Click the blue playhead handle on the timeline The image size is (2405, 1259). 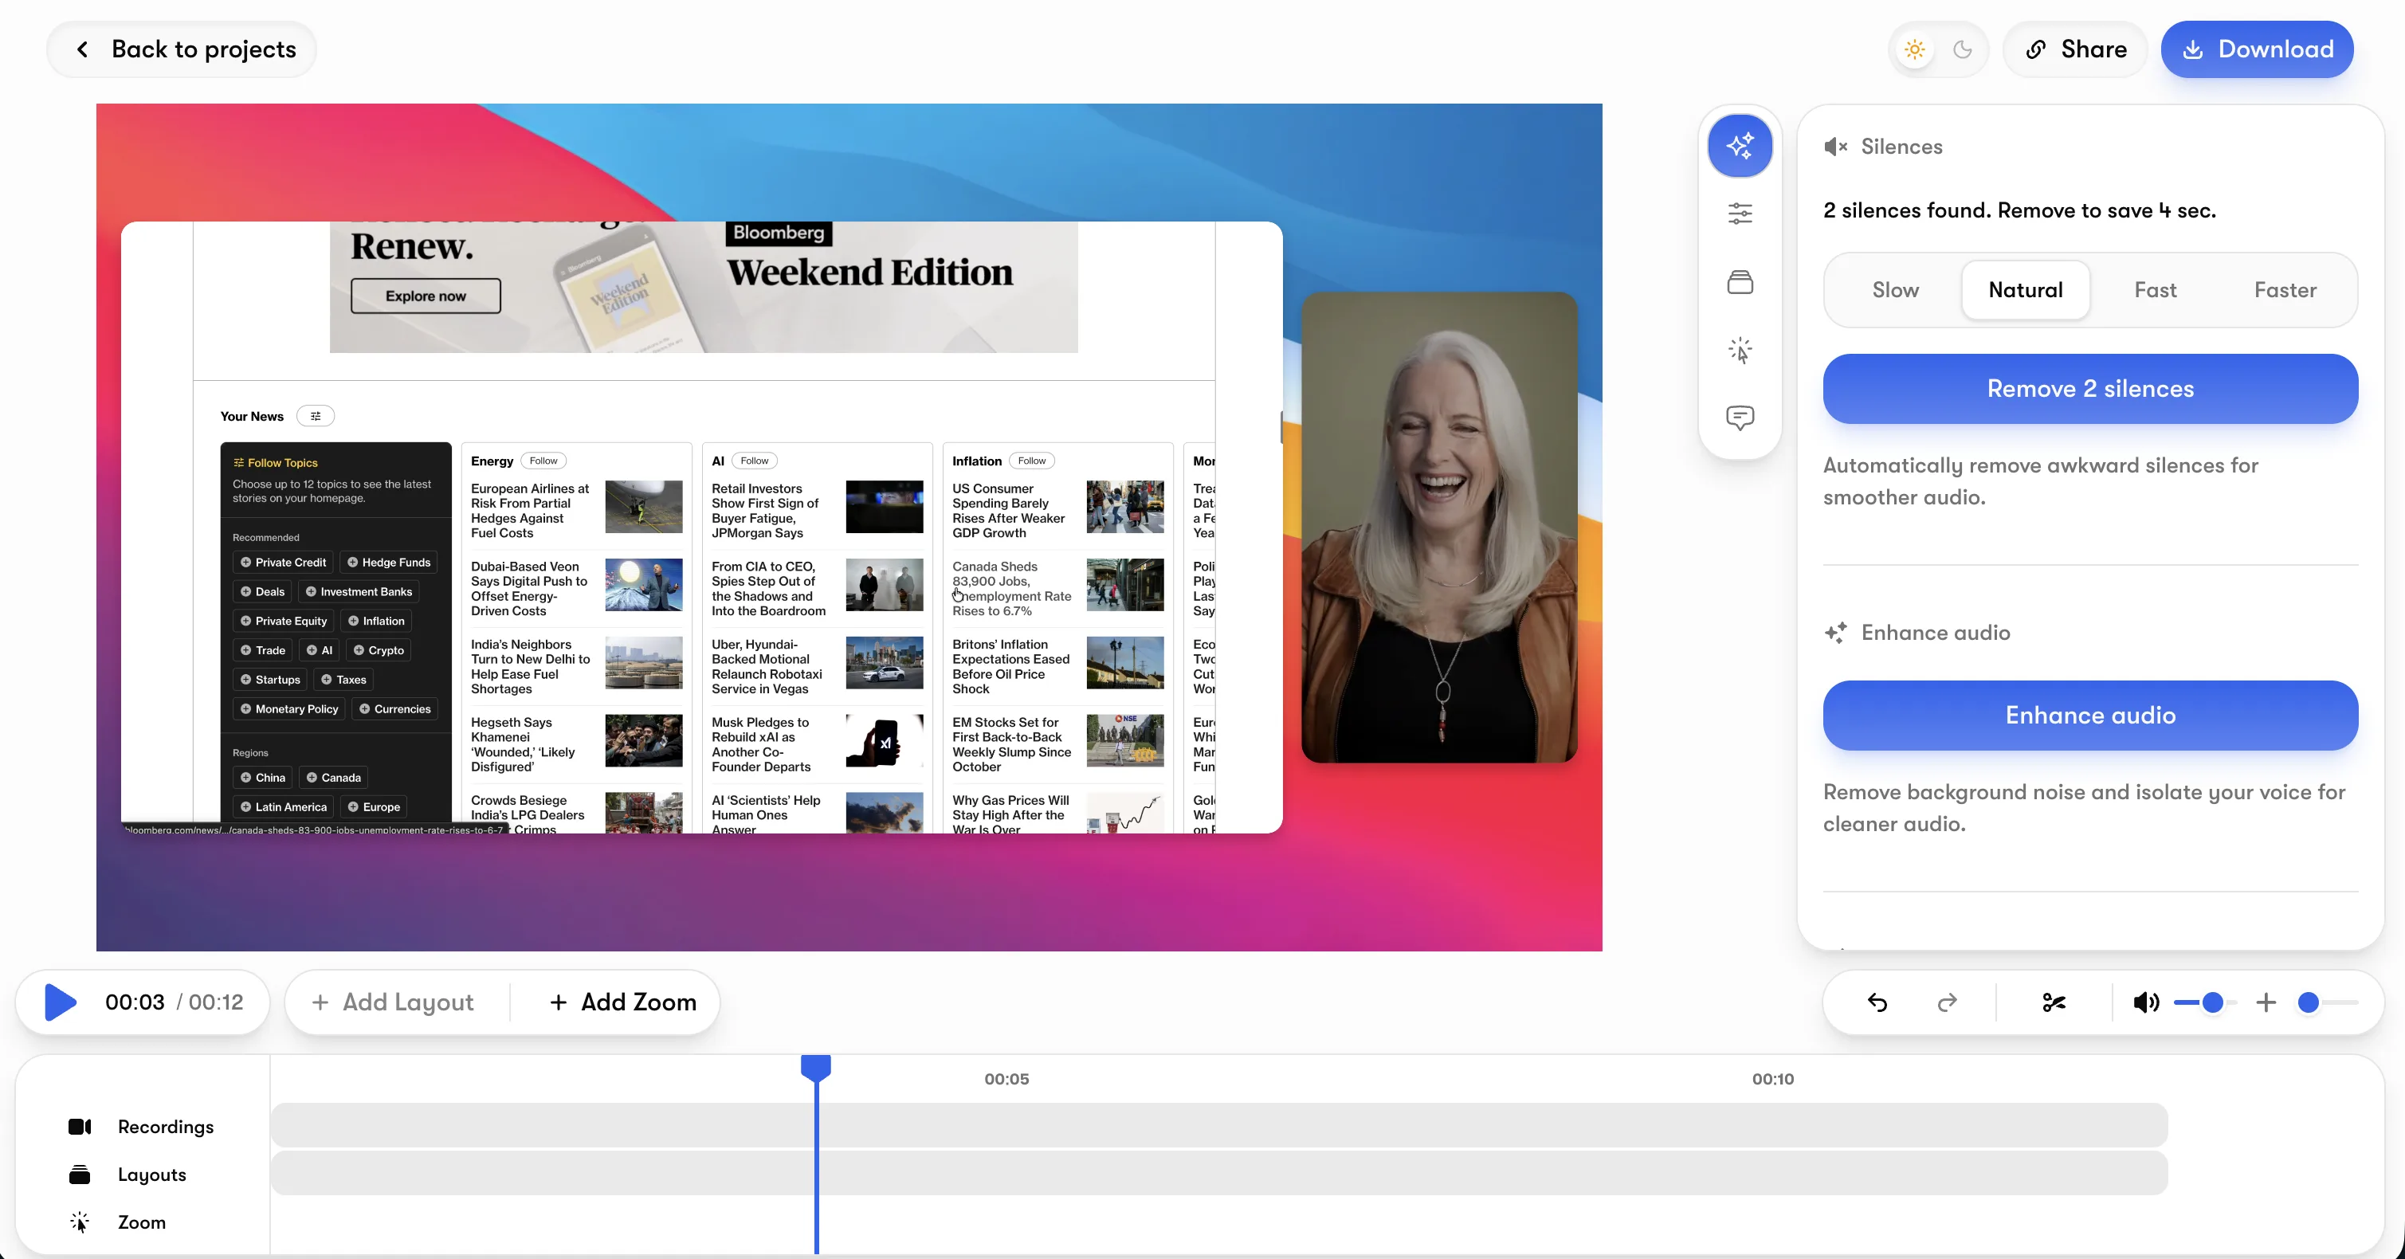click(x=816, y=1067)
